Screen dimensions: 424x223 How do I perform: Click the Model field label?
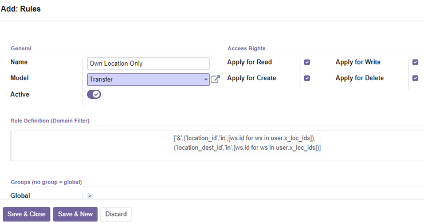[x=19, y=78]
